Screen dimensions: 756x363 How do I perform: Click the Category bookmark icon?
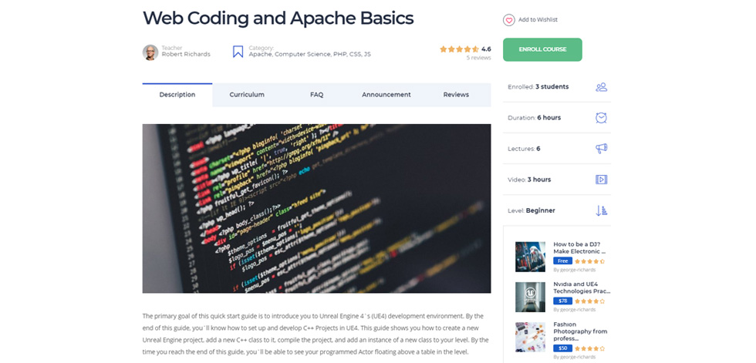238,52
